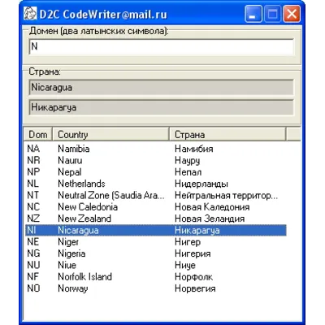The width and height of the screenshot is (325, 325).
Task: Click the maximize button in title bar
Action: (272, 14)
